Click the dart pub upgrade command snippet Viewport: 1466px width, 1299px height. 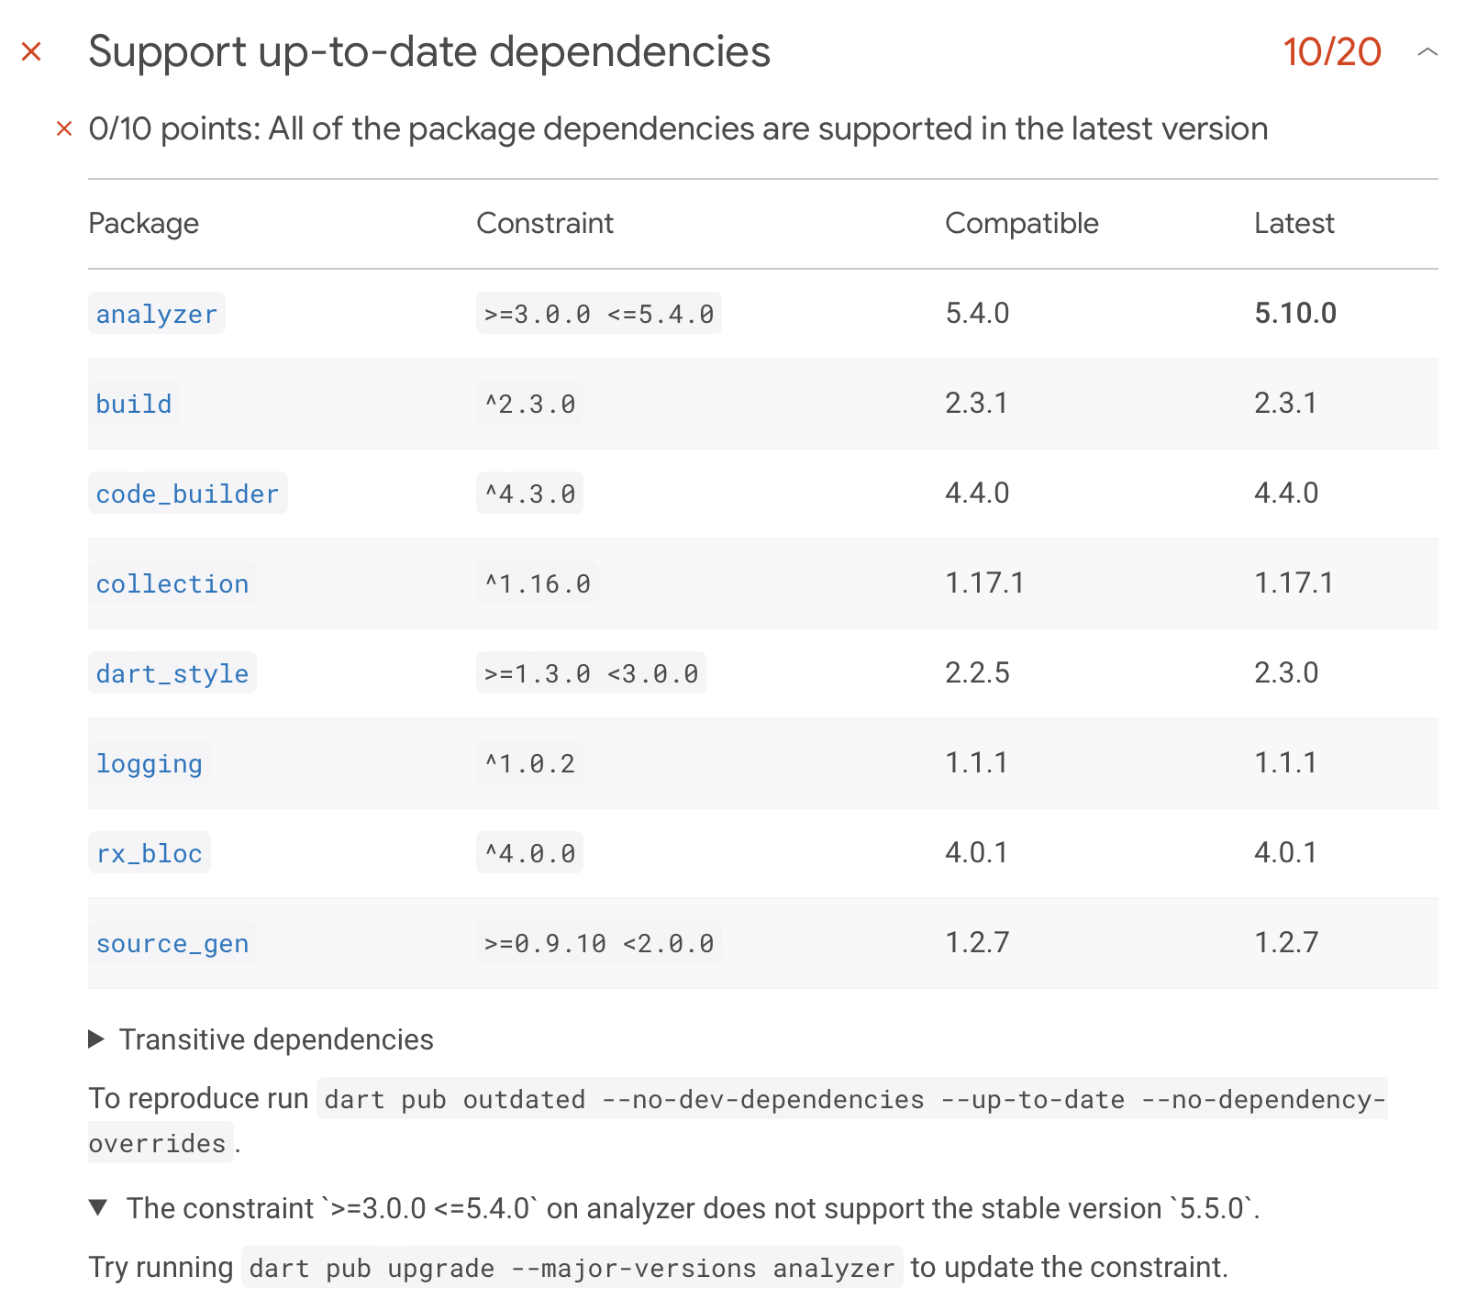(x=571, y=1268)
